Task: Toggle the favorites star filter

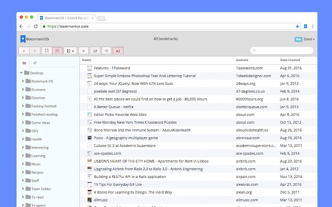Action: (106, 51)
